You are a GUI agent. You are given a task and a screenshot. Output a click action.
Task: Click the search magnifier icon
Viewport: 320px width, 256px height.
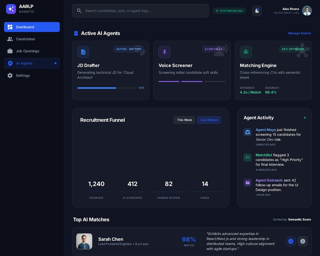(x=79, y=11)
